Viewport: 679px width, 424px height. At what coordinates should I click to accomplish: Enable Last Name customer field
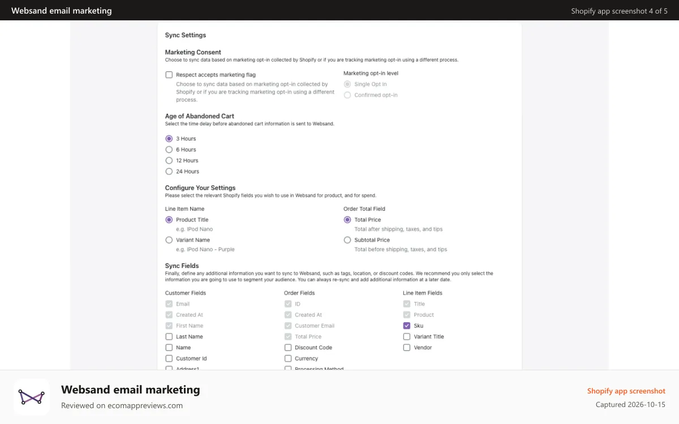tap(169, 337)
